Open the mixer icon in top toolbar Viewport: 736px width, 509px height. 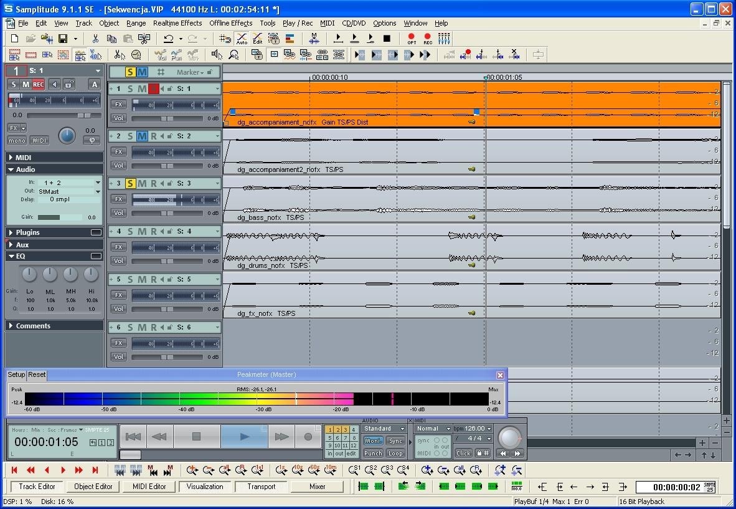pyautogui.click(x=444, y=39)
